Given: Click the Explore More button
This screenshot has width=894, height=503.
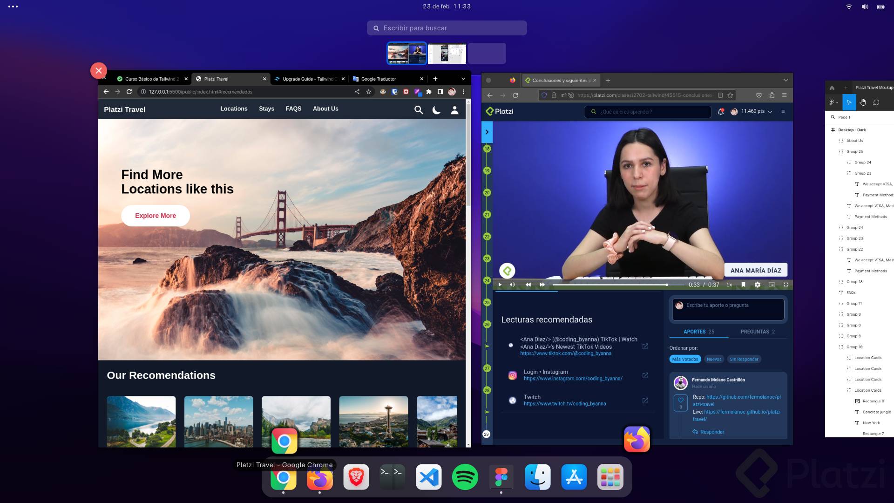Looking at the screenshot, I should coord(156,216).
